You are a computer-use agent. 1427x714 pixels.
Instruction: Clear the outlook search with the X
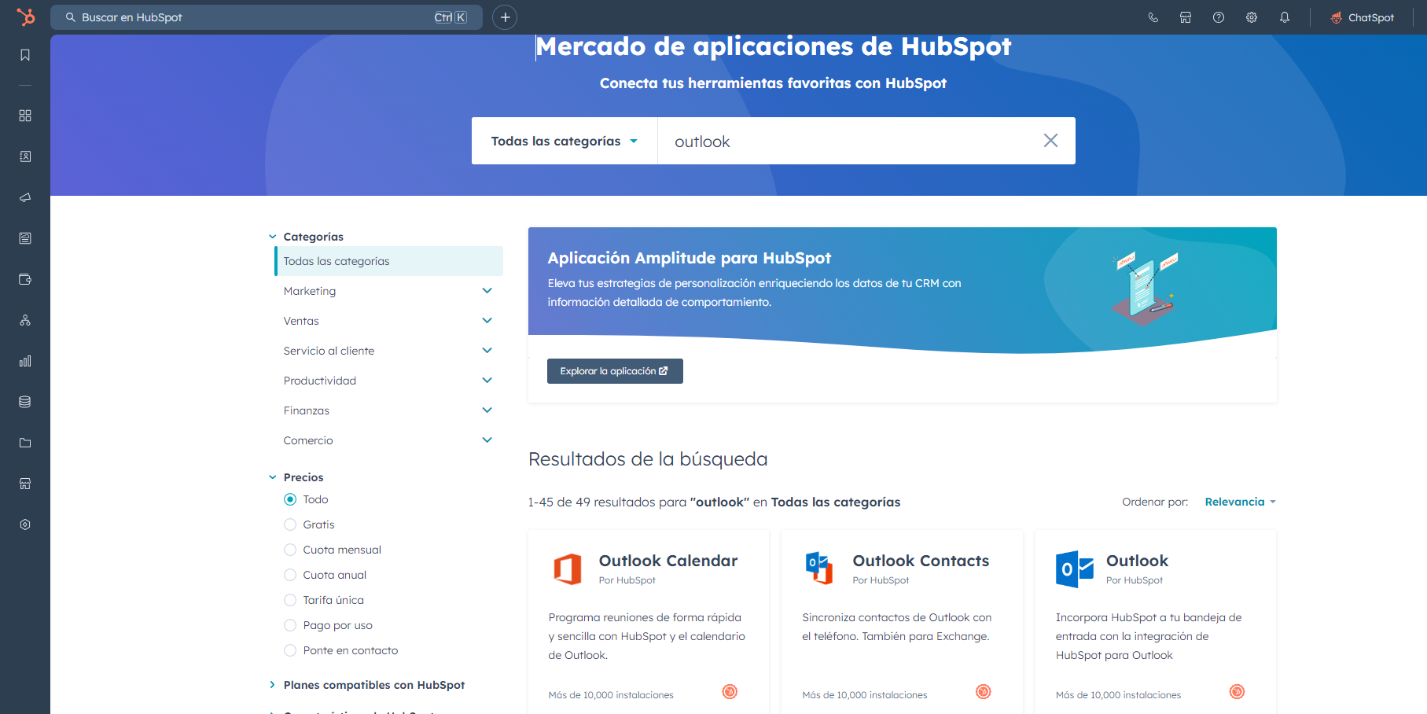1050,141
